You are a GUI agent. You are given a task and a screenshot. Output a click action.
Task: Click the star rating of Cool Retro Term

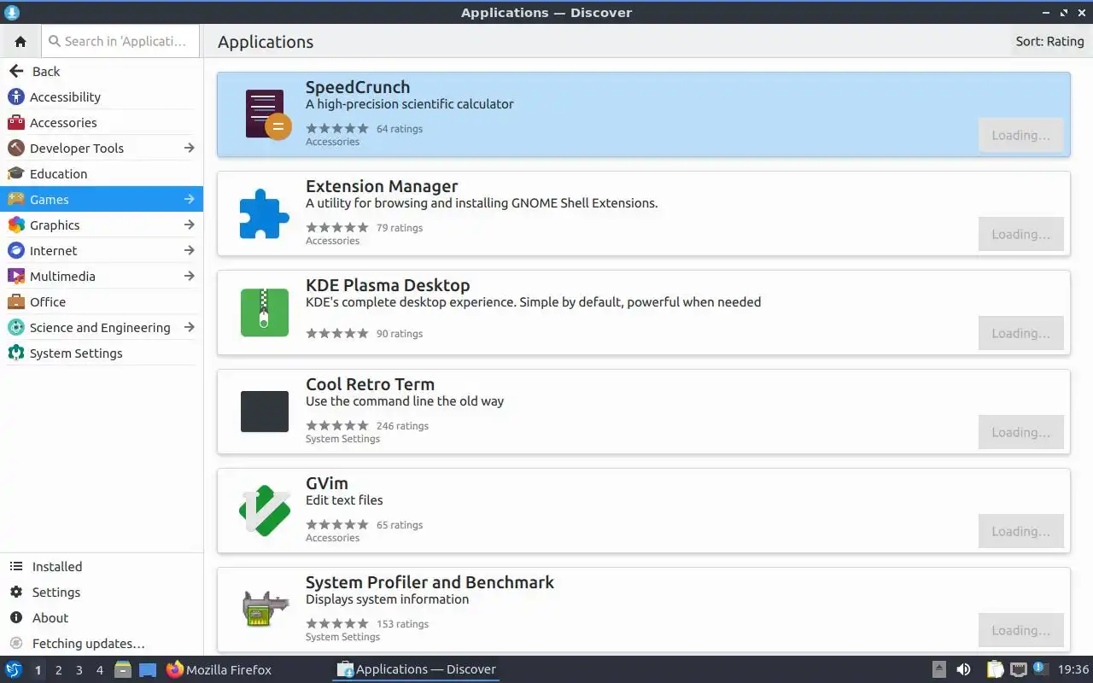(x=337, y=425)
